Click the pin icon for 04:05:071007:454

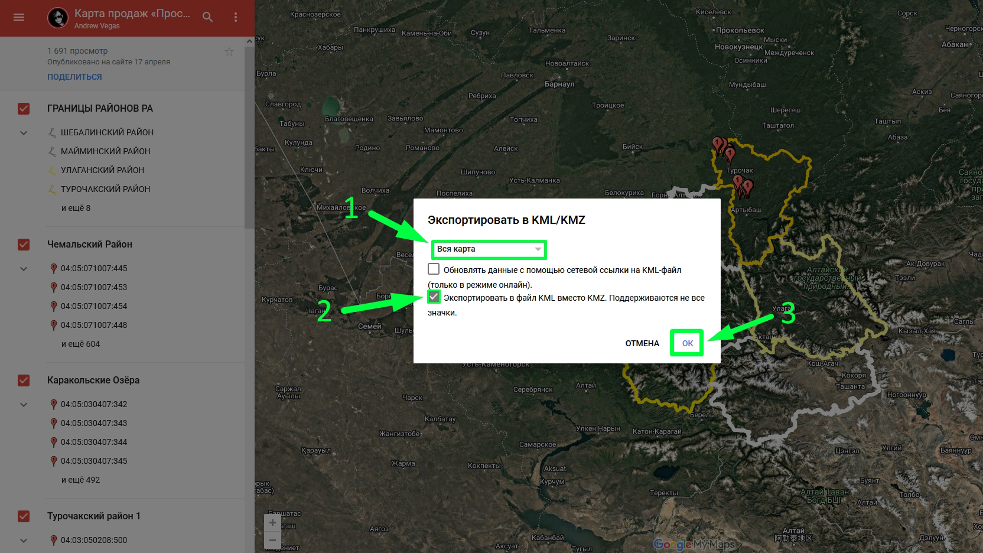click(53, 307)
